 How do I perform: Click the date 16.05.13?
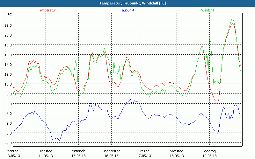[x=111, y=156]
